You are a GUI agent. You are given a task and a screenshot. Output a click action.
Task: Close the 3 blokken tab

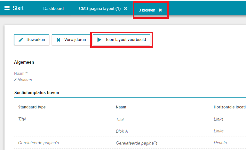tap(160, 10)
